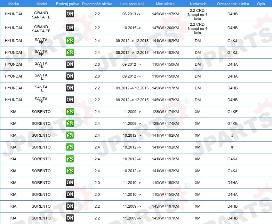This screenshot has height=224, width=272.
Task: Click the '10.2015 ->' production date cell
Action: pos(132,28)
